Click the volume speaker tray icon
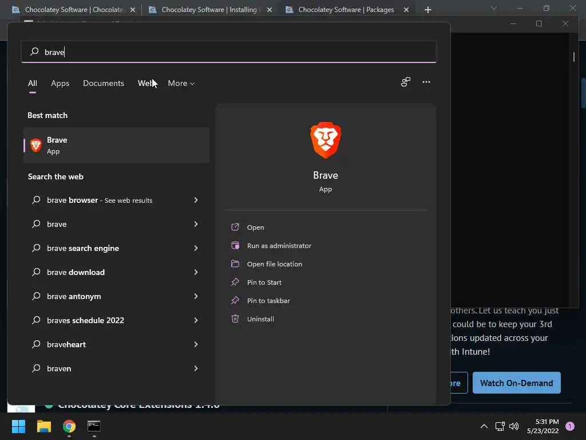 [514, 426]
